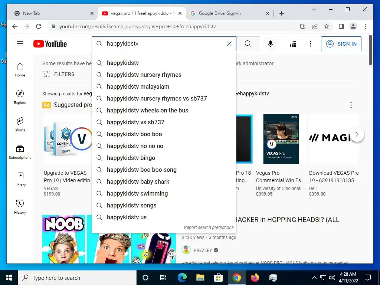This screenshot has height=285, width=380.
Task: Open the Library sidebar item
Action: [x=20, y=179]
